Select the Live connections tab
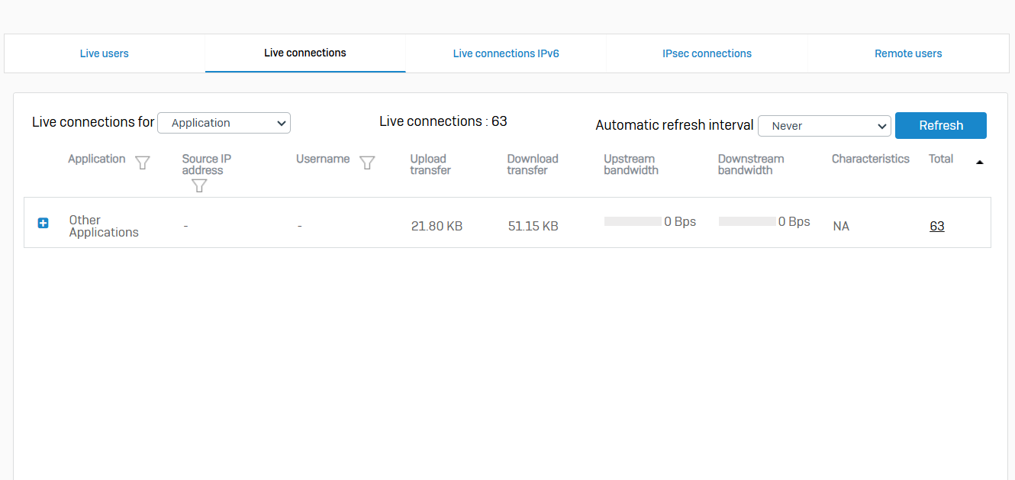This screenshot has width=1015, height=480. (305, 53)
